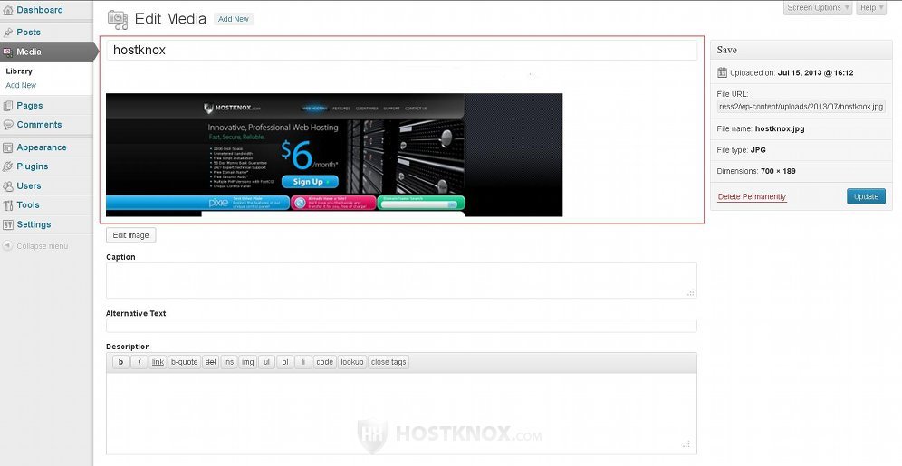Click the Caption textarea resize handle
The width and height of the screenshot is (902, 466).
(x=690, y=292)
